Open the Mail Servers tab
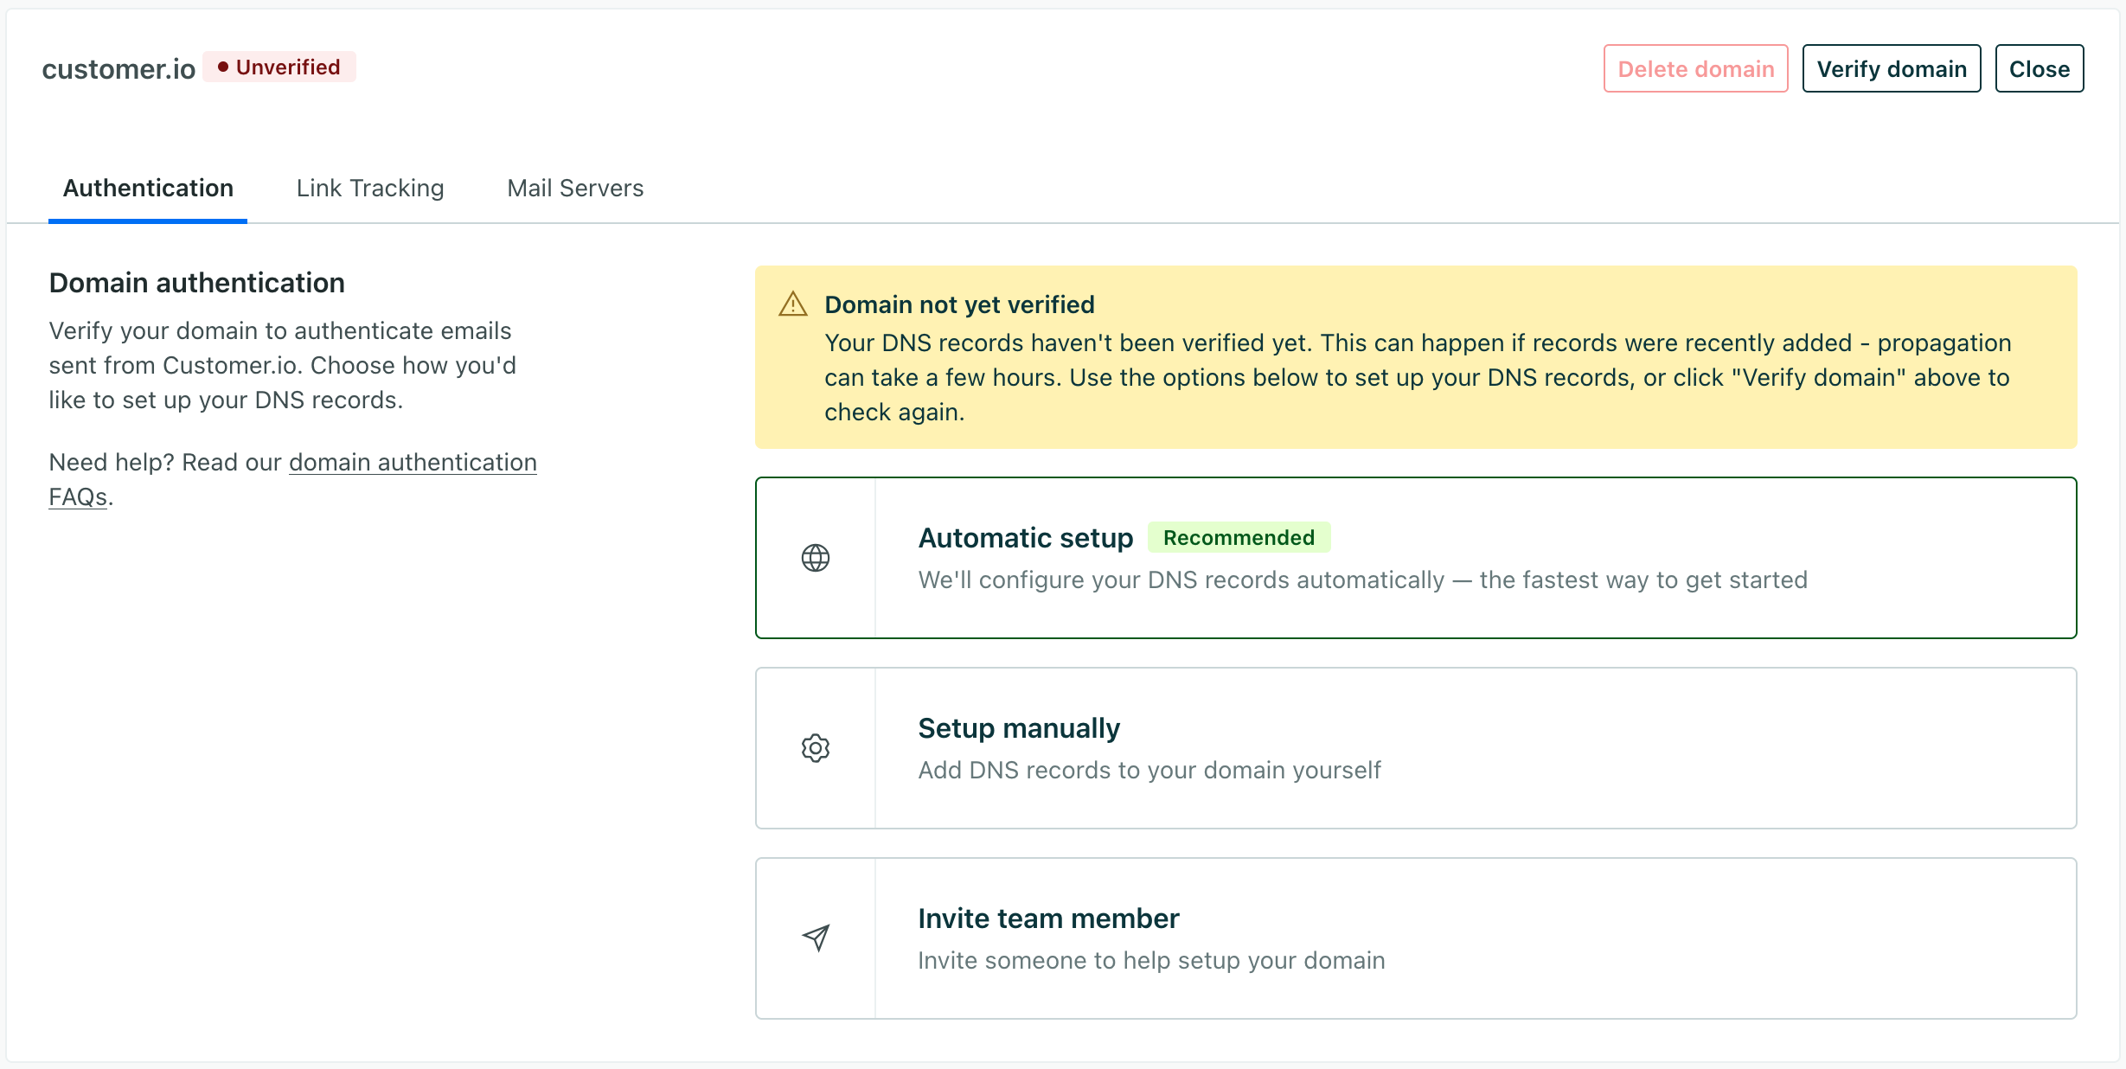The image size is (2126, 1069). pos(574,188)
